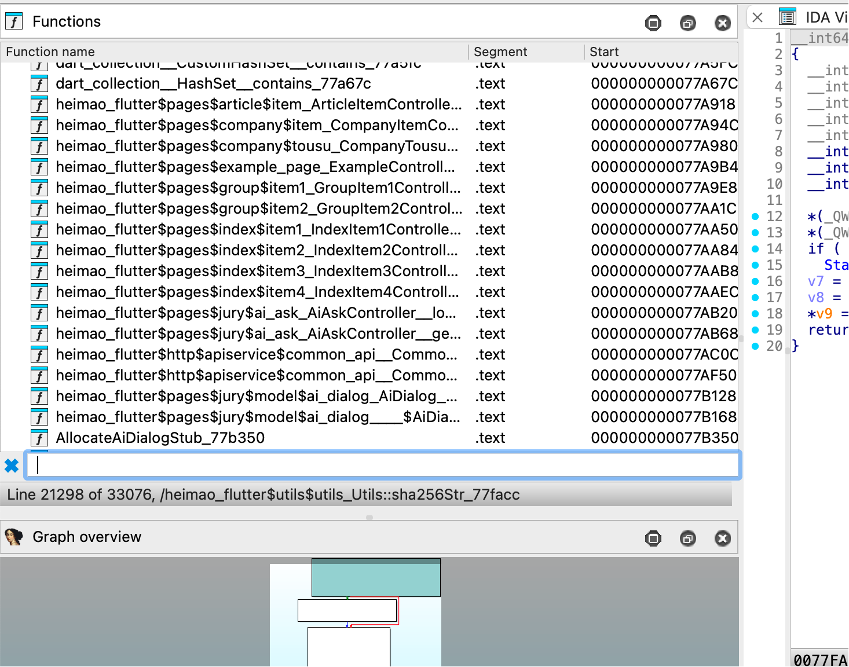Select the index$item1_IndexItem1Controlle function name

[x=258, y=230]
